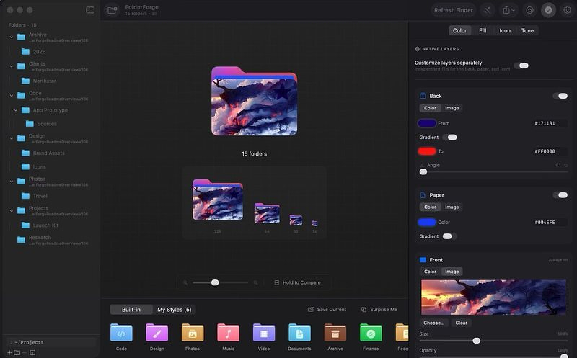Collapse the App Prototype folder row

tap(16, 110)
